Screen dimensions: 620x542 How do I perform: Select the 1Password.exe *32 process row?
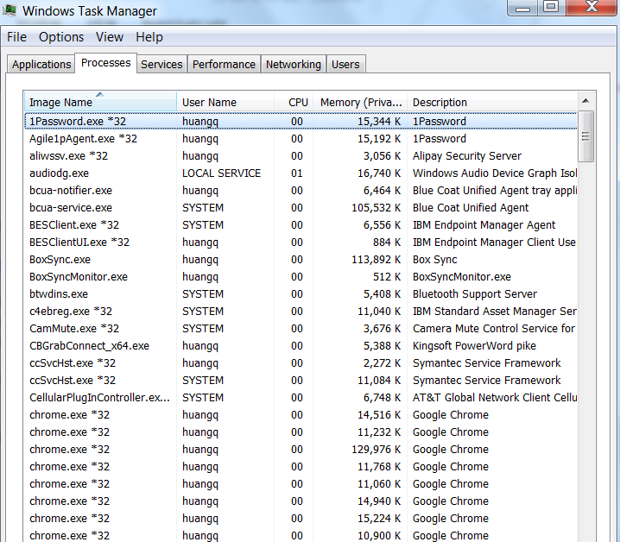coord(301,122)
